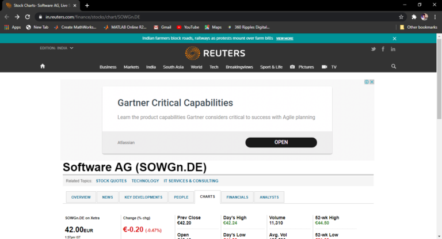The height and width of the screenshot is (239, 442).
Task: Open the site search magnifier icon
Action: pos(394,67)
